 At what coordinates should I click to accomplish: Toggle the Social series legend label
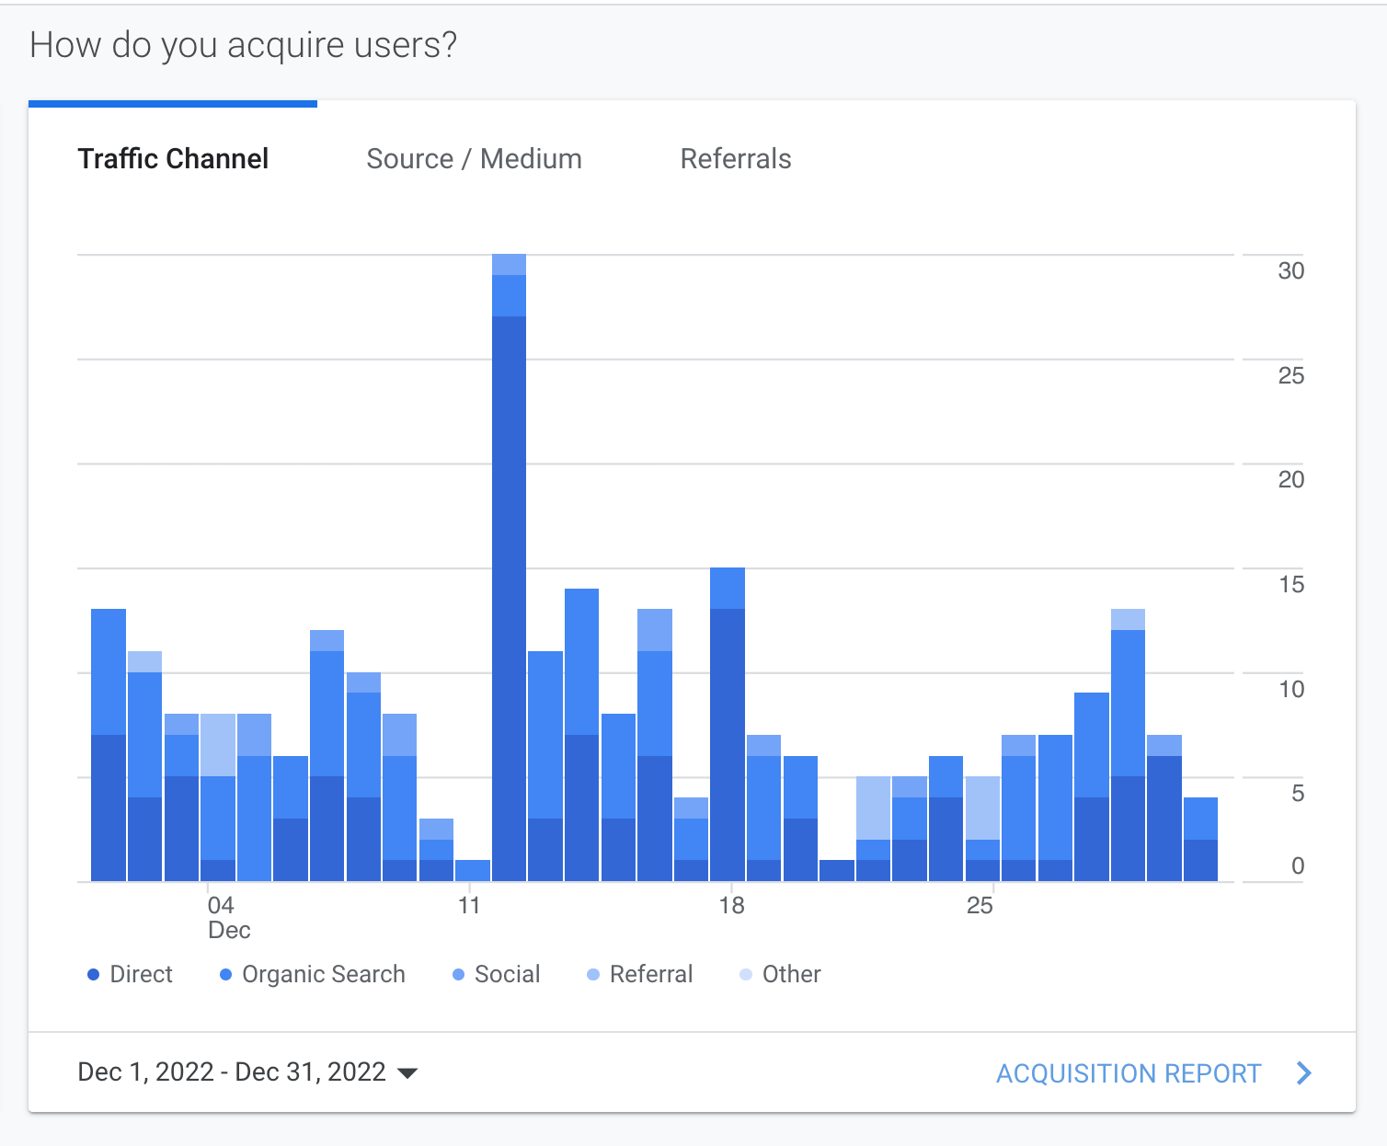pos(507,975)
